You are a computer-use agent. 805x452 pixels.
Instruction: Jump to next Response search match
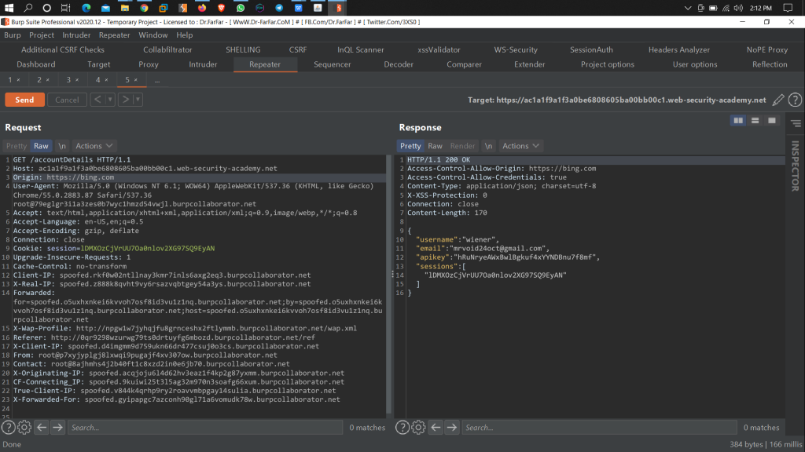[x=452, y=428]
